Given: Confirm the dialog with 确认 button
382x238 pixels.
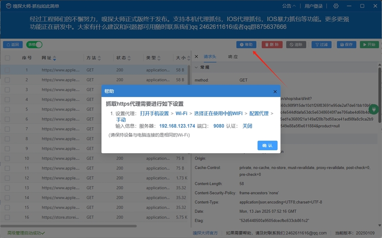Looking at the screenshot, I should (267, 146).
